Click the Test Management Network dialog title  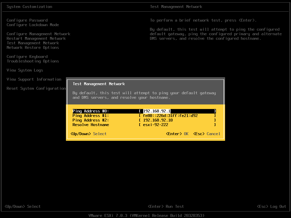(x=99, y=84)
